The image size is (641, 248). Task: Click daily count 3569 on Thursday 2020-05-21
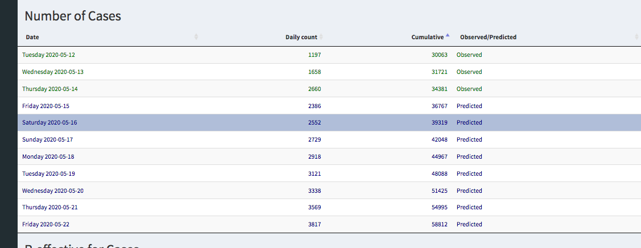click(x=314, y=208)
